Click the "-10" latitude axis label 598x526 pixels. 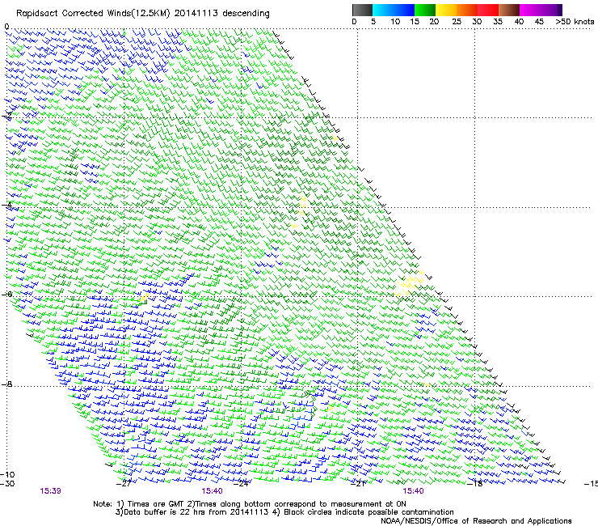[x=7, y=474]
